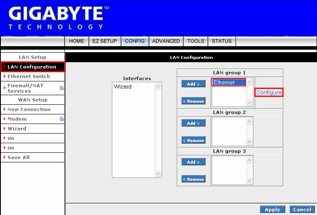Click the blue status icon beside Modem
The height and width of the screenshot is (215, 317).
tap(62, 119)
